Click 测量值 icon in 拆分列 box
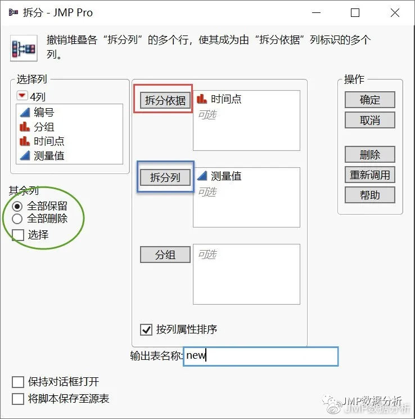The width and height of the screenshot is (415, 419). pyautogui.click(x=202, y=176)
